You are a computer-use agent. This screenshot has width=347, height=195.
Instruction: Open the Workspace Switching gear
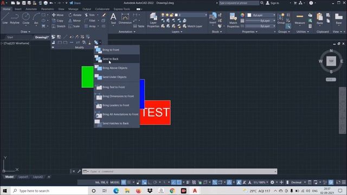(x=272, y=183)
